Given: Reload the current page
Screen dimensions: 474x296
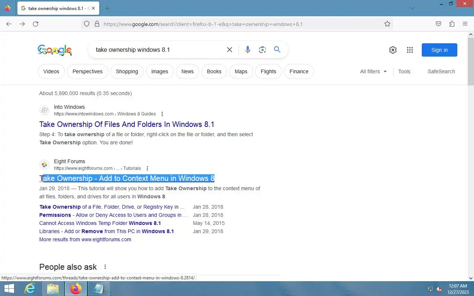Looking at the screenshot, I should point(36,24).
